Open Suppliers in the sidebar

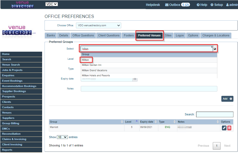tap(21, 118)
